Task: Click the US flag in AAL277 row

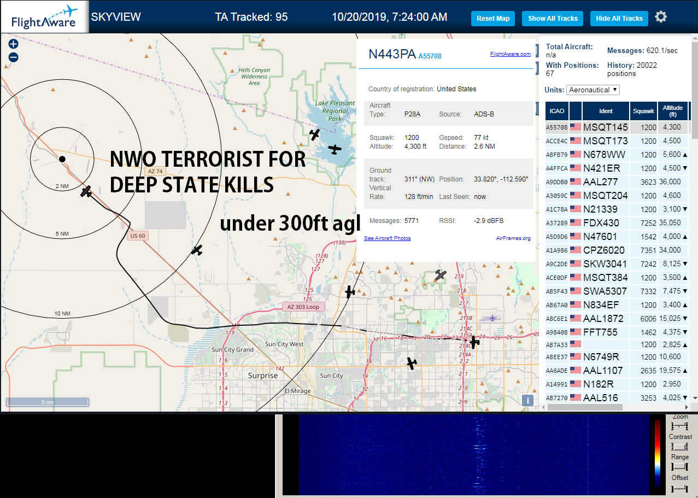Action: [x=575, y=182]
